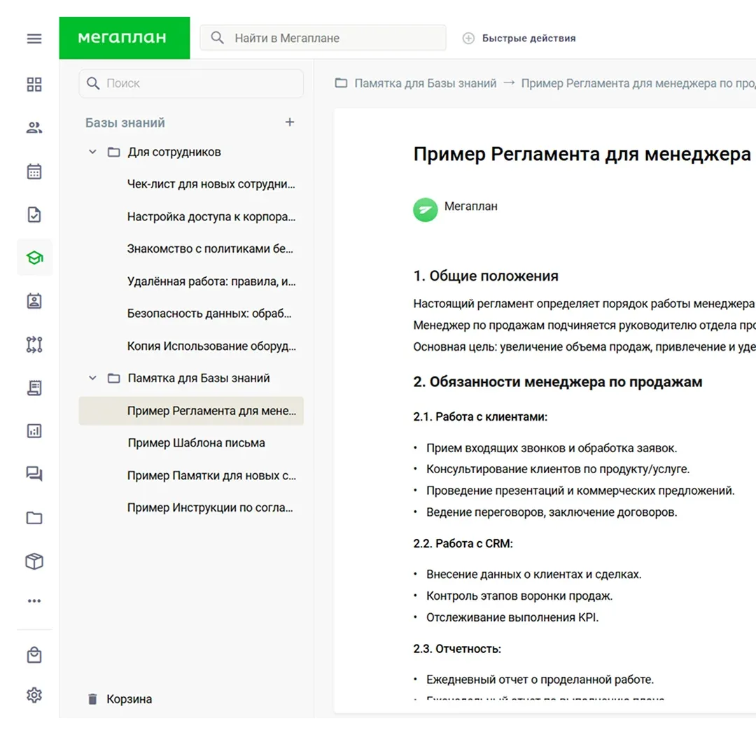Click heading 2. Обязанности менеджера по продажам
Screen dimensions: 756x737
coord(557,381)
